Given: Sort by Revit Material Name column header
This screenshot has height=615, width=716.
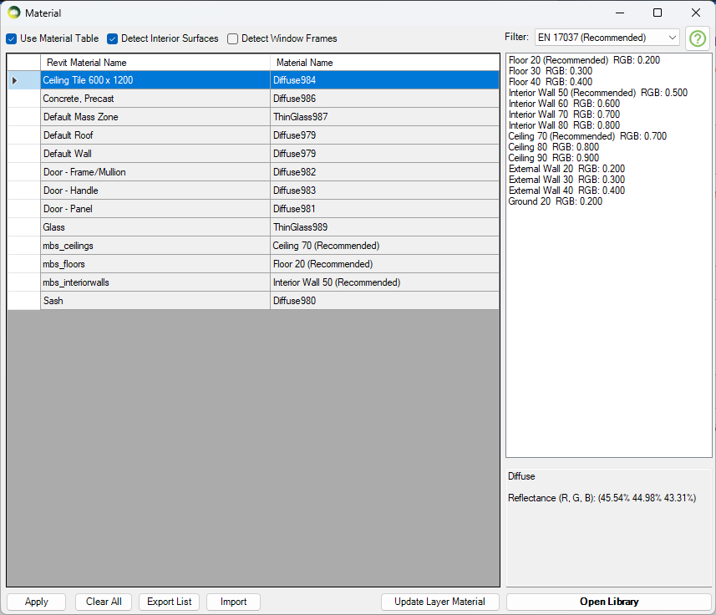Looking at the screenshot, I should (x=155, y=63).
